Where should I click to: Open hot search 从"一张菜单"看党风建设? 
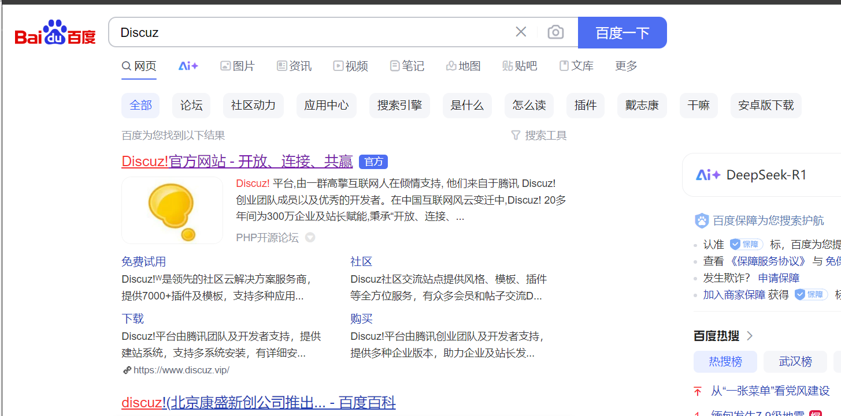click(770, 391)
